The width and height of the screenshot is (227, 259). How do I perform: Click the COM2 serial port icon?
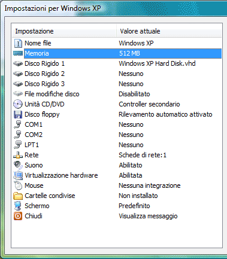click(18, 135)
